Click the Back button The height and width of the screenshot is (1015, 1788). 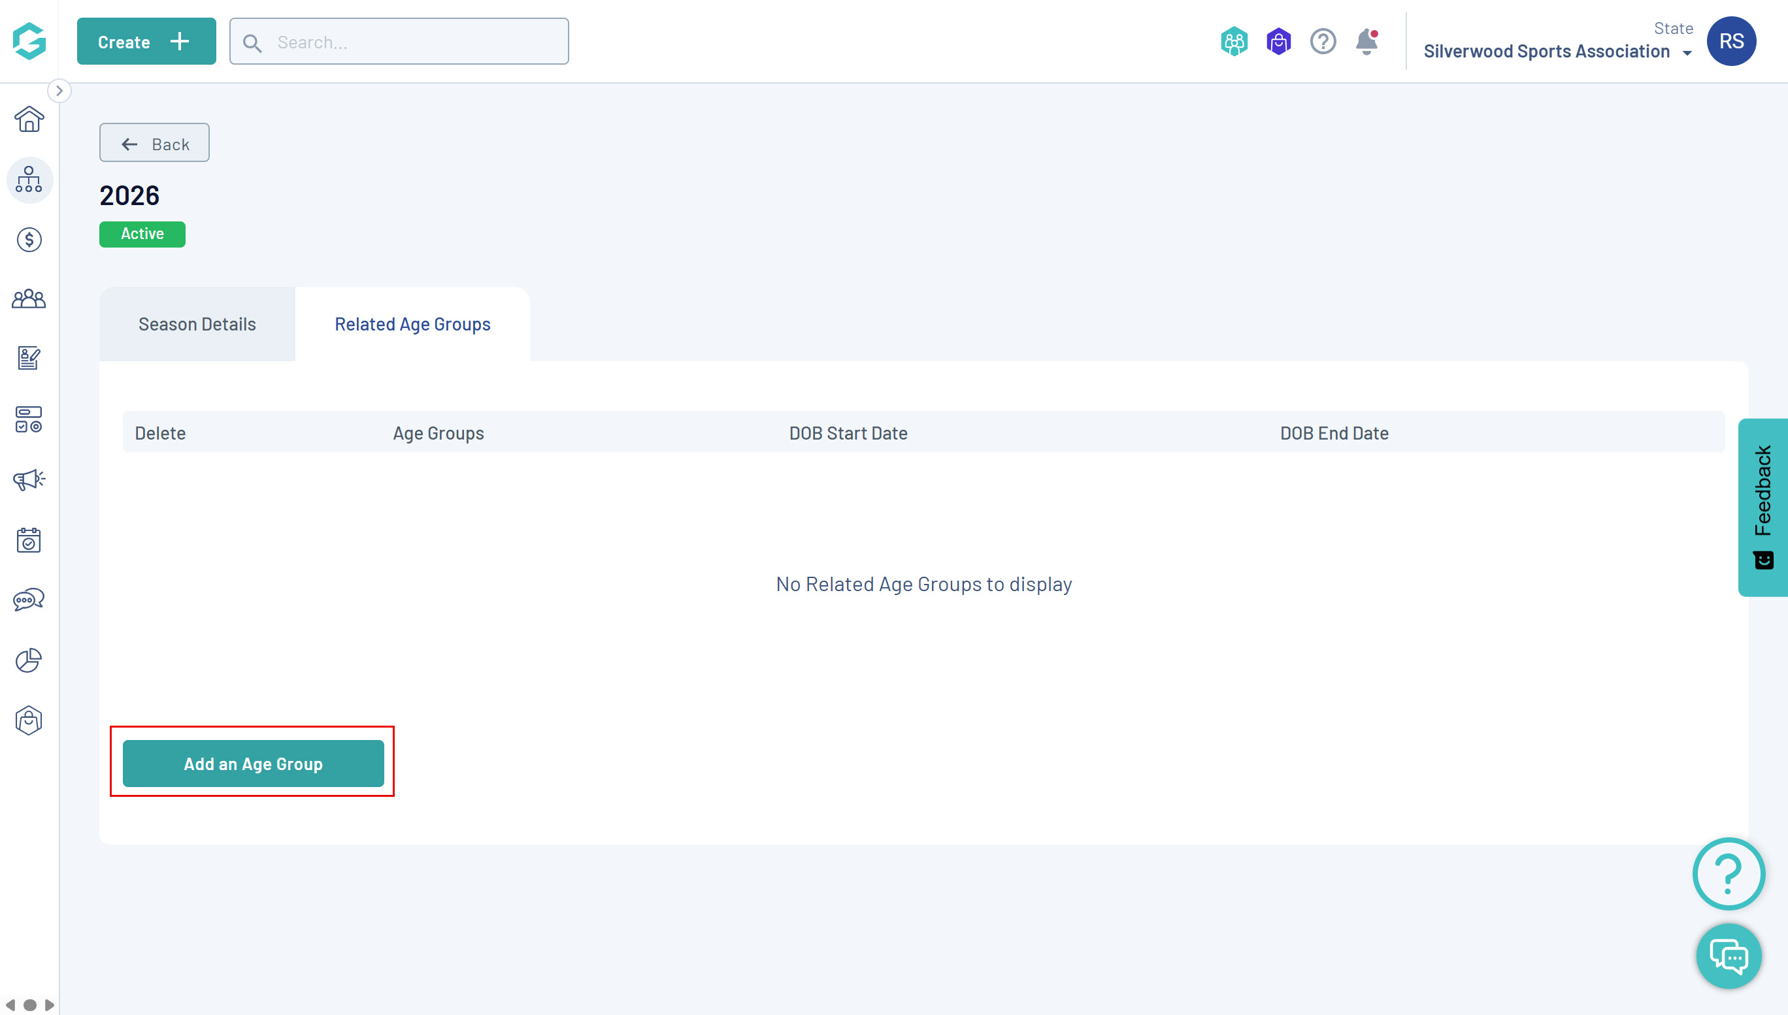coord(154,144)
